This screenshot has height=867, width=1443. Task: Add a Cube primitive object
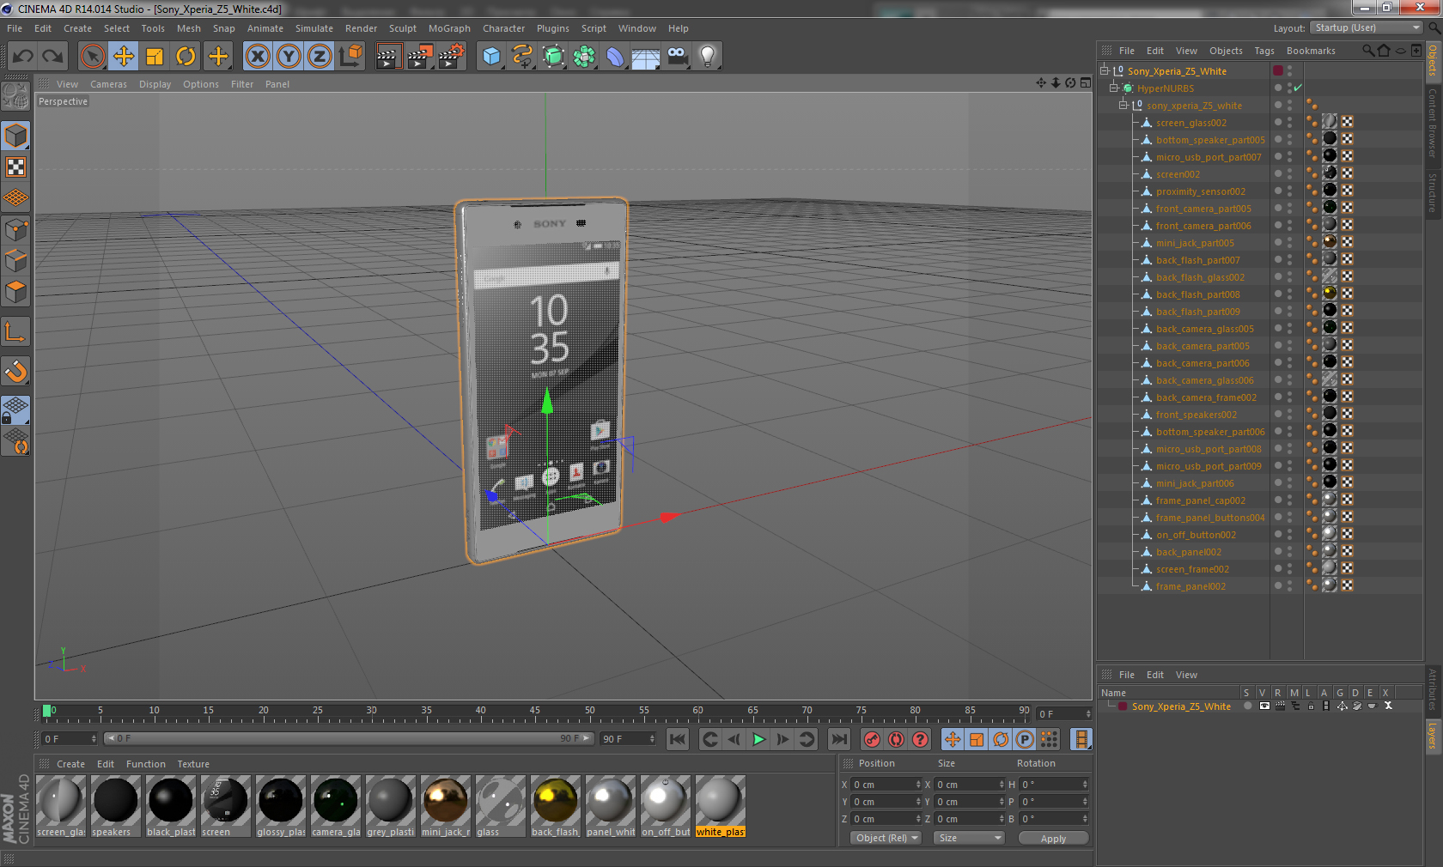[x=491, y=57]
